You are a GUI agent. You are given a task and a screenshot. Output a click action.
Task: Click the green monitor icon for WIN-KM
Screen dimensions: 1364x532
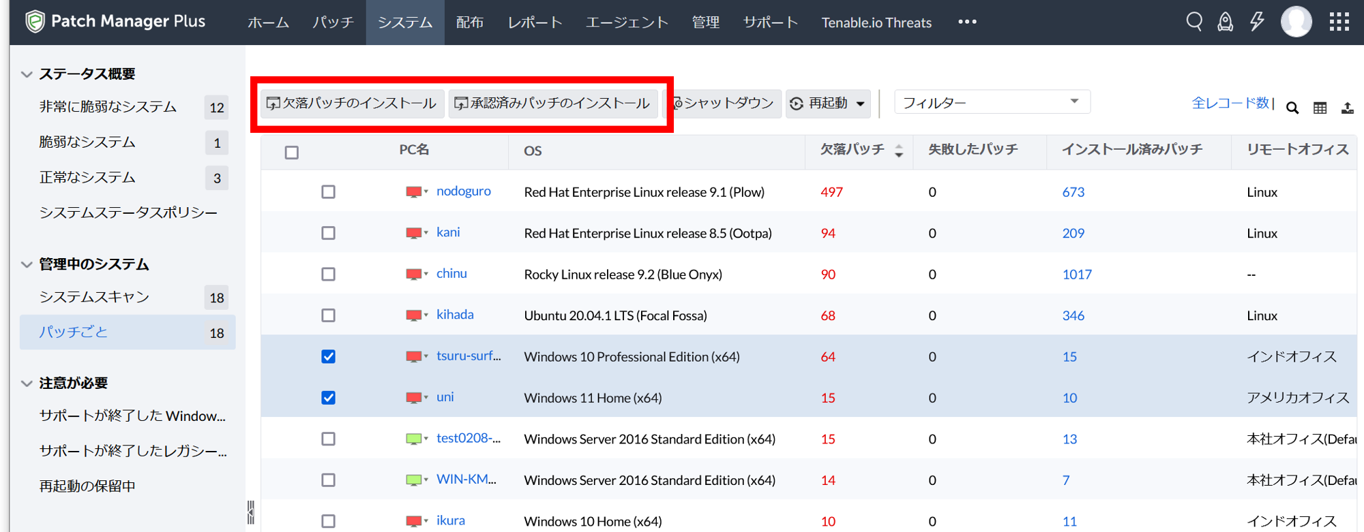click(x=413, y=480)
